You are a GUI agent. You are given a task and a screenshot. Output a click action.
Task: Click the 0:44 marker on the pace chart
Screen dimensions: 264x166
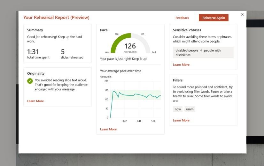point(139,121)
